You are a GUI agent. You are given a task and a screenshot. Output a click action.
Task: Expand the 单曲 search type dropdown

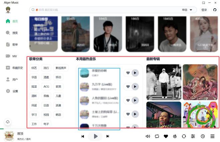[187, 10]
